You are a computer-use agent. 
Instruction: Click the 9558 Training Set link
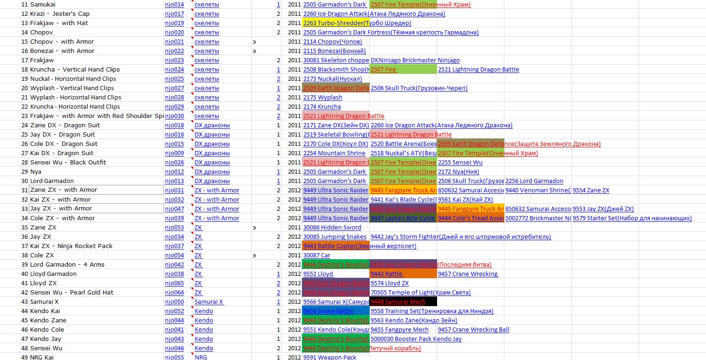click(432, 311)
